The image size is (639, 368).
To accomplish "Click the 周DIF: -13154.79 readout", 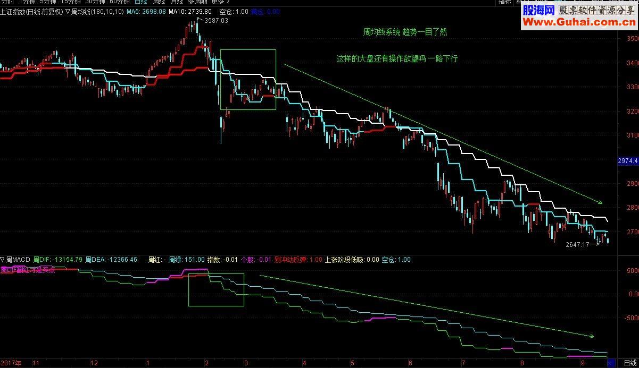I will point(57,260).
